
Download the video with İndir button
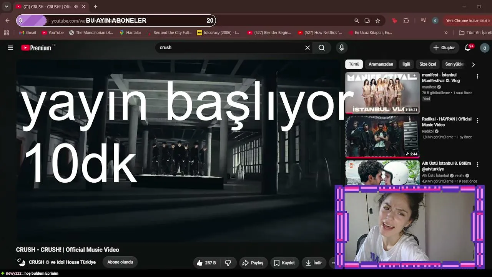pos(313,263)
